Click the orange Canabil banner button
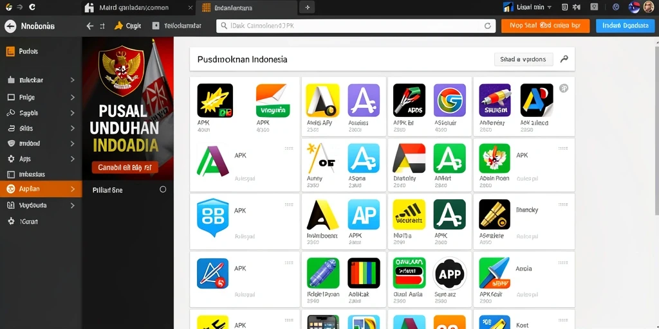 tap(125, 168)
